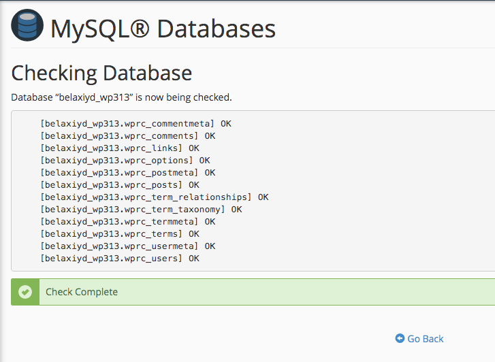Select the wprc_users OK result line
Viewport: 495px width, 362px height.
click(120, 259)
